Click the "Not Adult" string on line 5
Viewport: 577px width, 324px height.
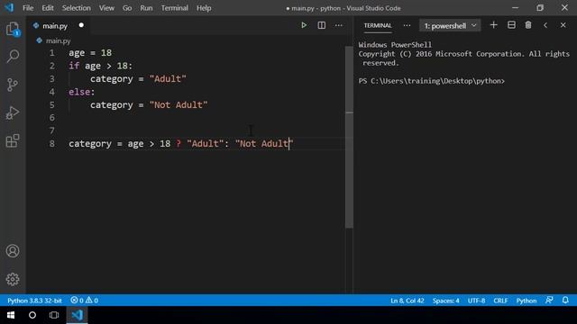click(179, 105)
